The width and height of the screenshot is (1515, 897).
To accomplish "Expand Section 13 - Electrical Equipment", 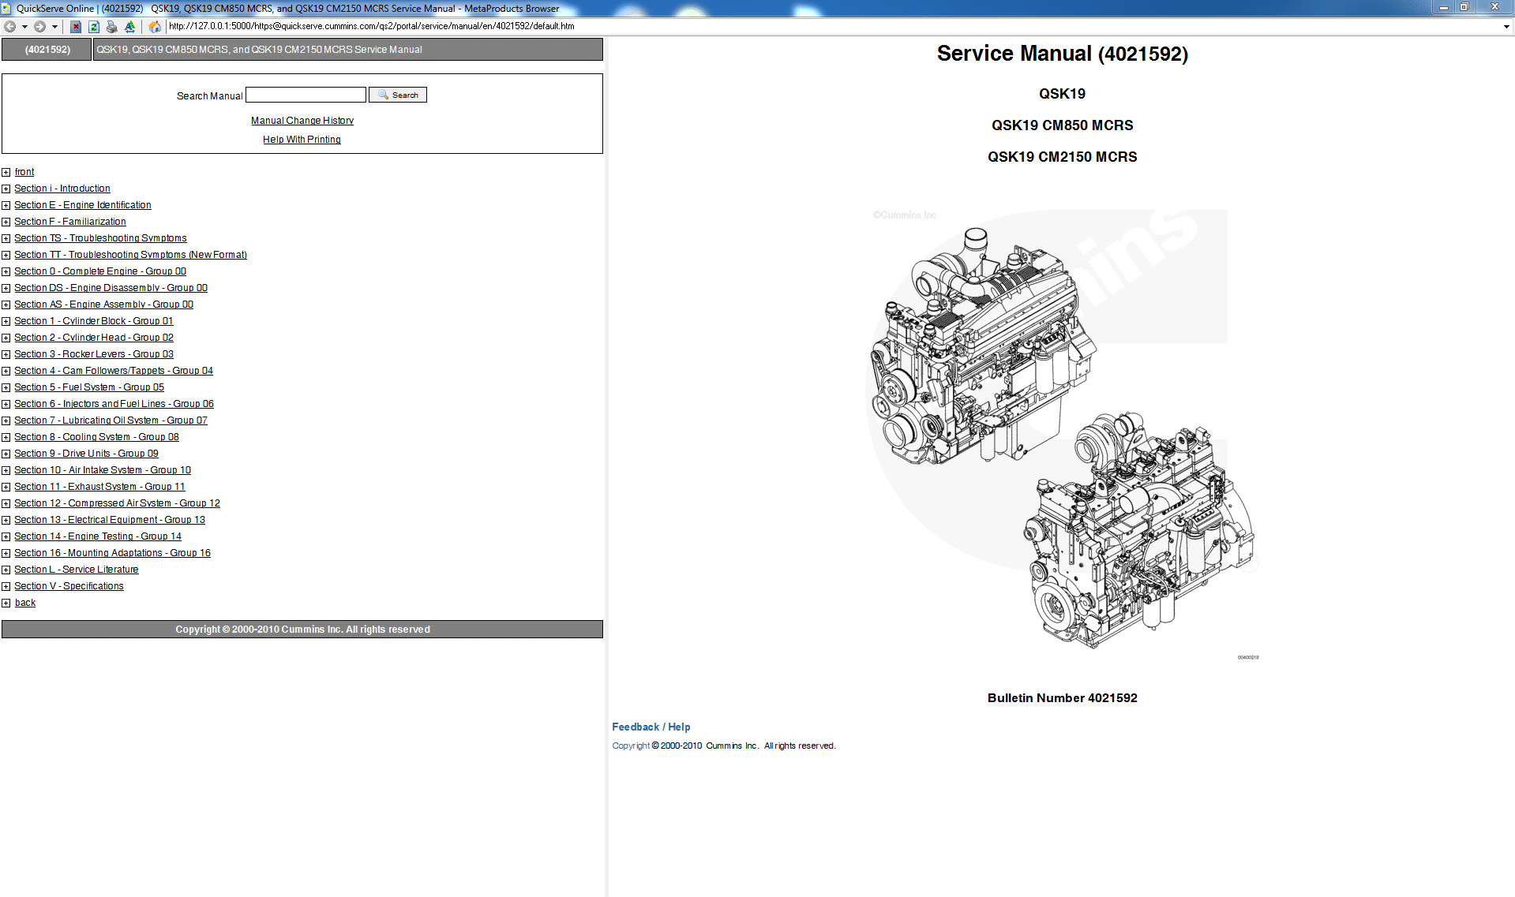I will (x=6, y=520).
